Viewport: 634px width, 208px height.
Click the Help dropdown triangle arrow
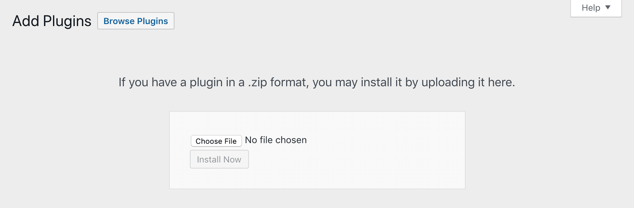[608, 8]
